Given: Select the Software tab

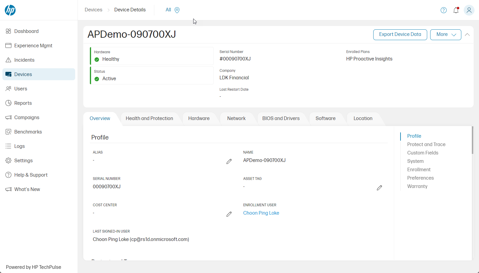Looking at the screenshot, I should (x=325, y=119).
